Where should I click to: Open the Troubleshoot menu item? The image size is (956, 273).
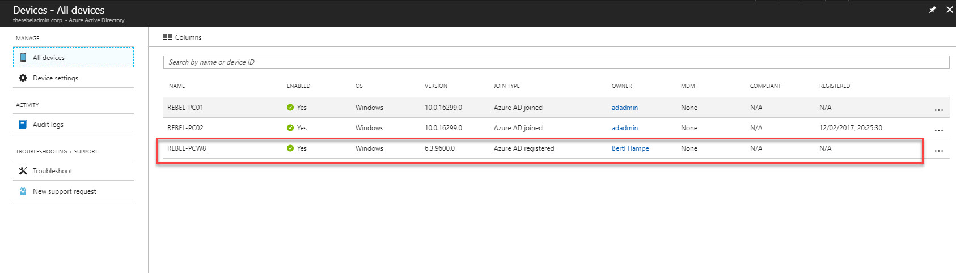click(x=73, y=170)
